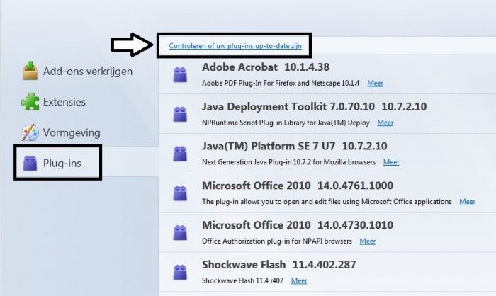Click the plug-in icon beside Adobe Acrobat

pos(180,74)
